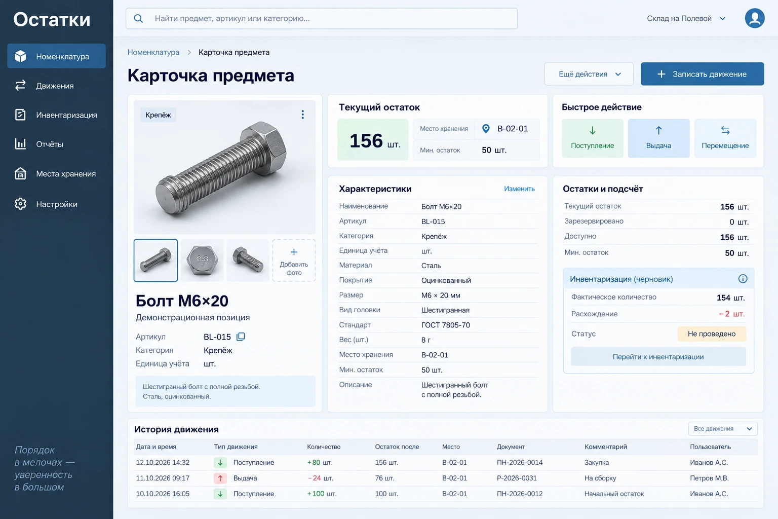Image resolution: width=778 pixels, height=519 pixels.
Task: Click the Движения arrows icon
Action: pos(20,86)
